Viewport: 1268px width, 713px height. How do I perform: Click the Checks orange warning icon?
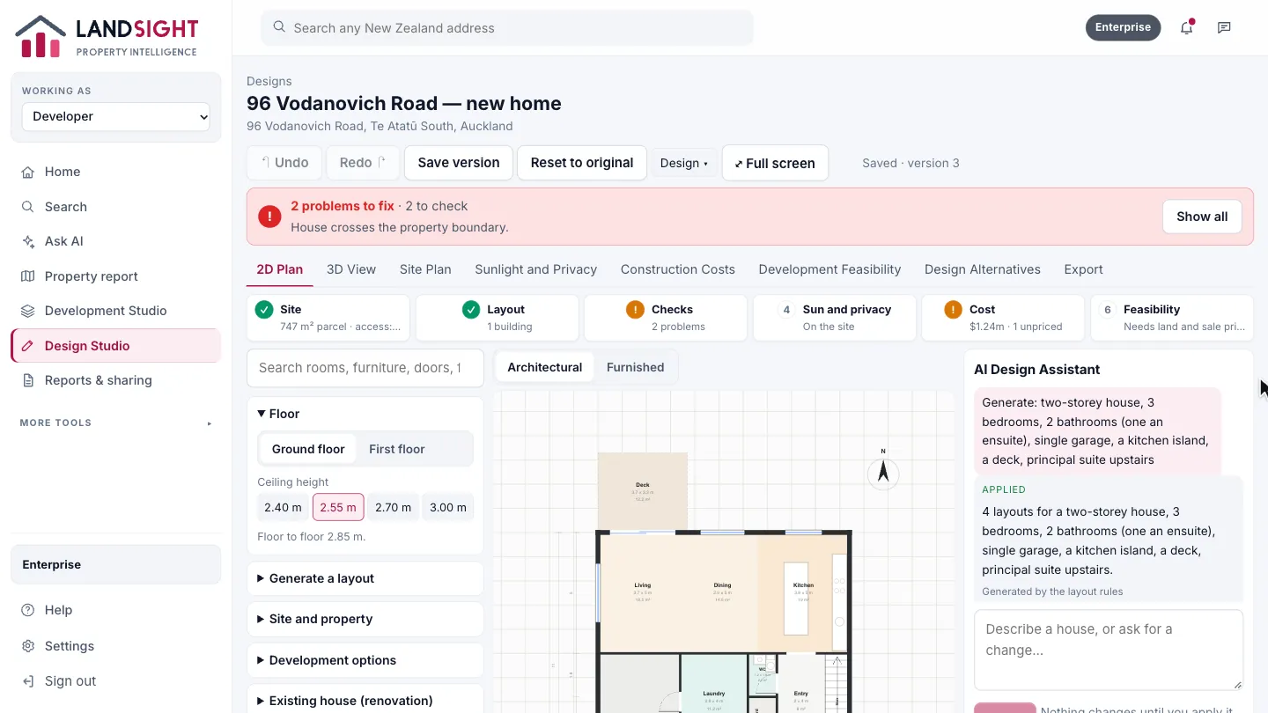tap(635, 310)
